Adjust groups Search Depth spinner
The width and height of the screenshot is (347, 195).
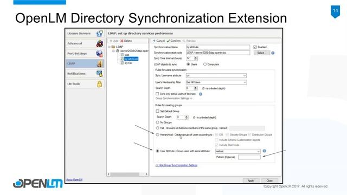(187, 117)
